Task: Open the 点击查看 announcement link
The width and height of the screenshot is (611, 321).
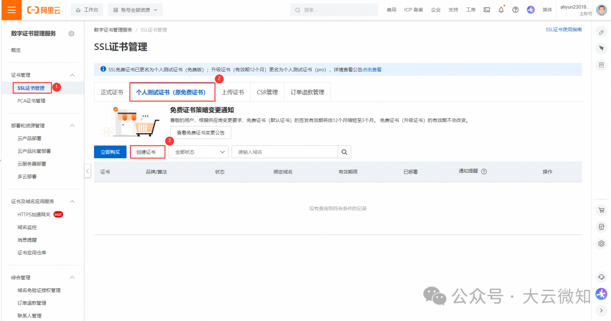Action: click(372, 70)
